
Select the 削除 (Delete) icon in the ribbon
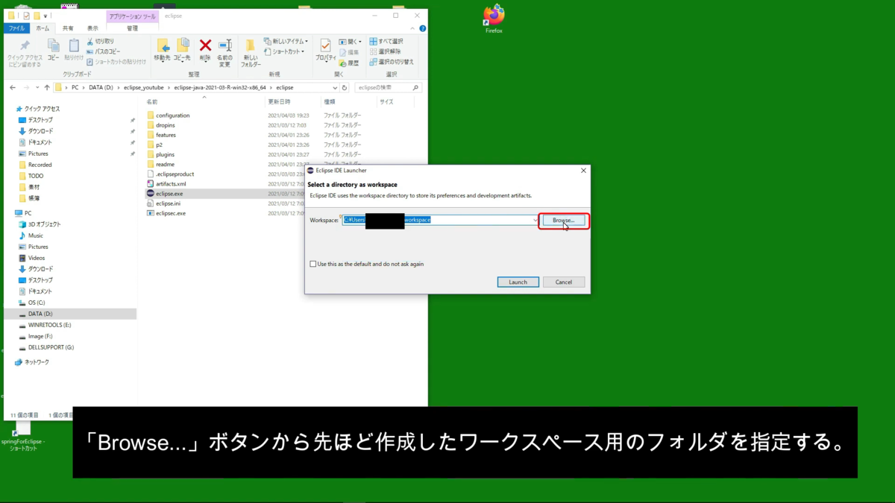coord(205,46)
